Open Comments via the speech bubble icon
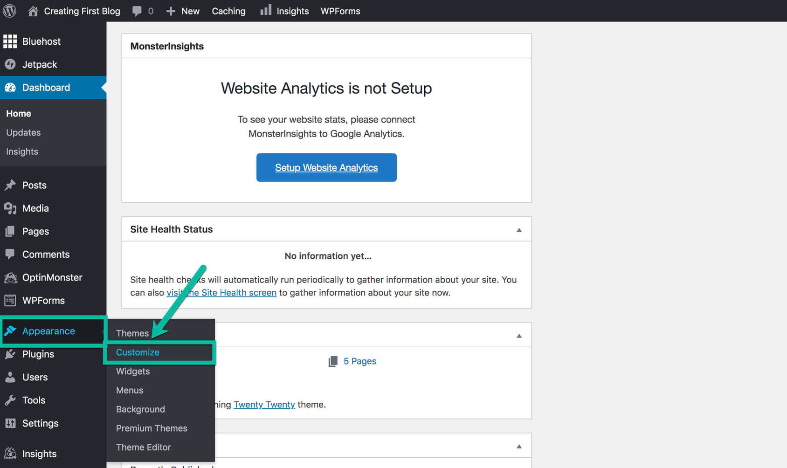 click(10, 255)
